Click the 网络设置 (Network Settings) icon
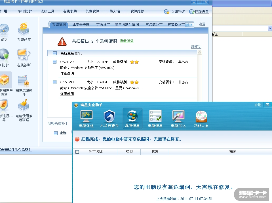This screenshot has width=272, height=203. [x=192, y=12]
